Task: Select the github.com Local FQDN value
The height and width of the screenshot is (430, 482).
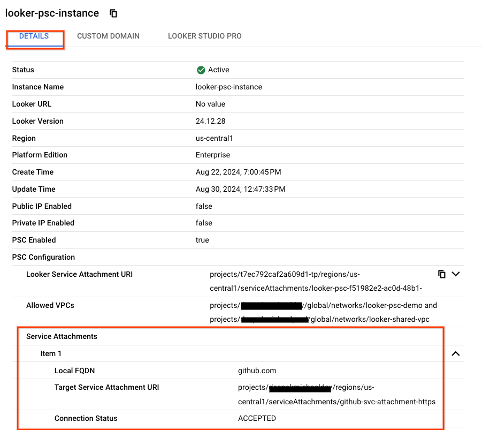Action: point(257,371)
